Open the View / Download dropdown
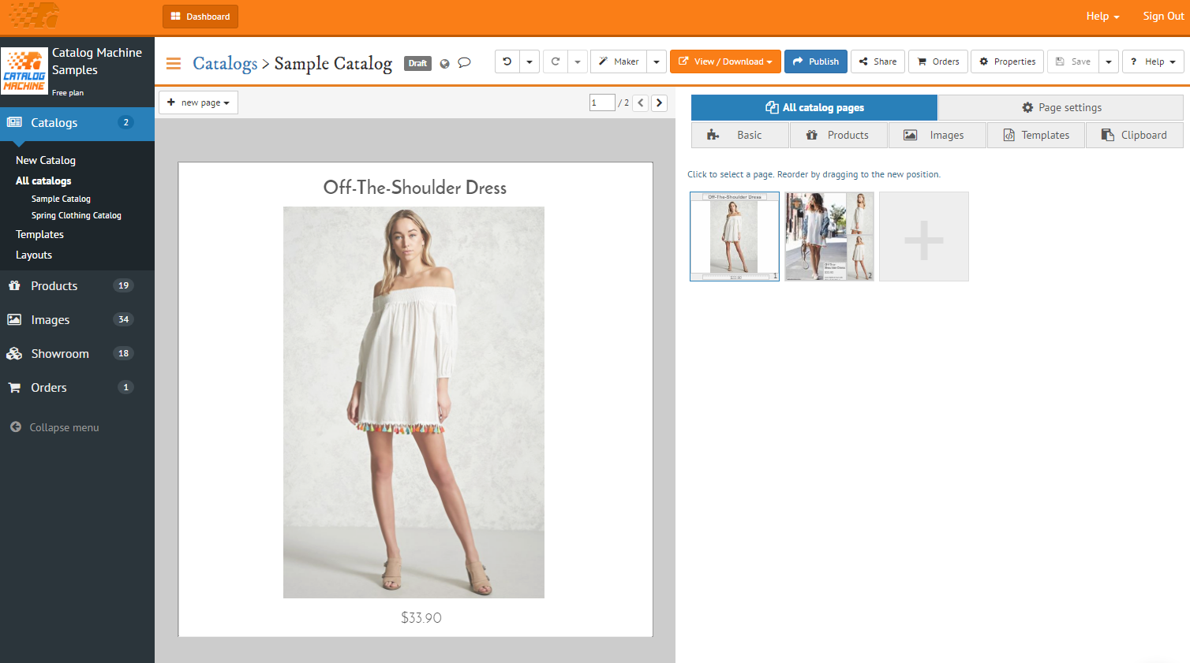Viewport: 1190px width, 663px height. point(725,61)
